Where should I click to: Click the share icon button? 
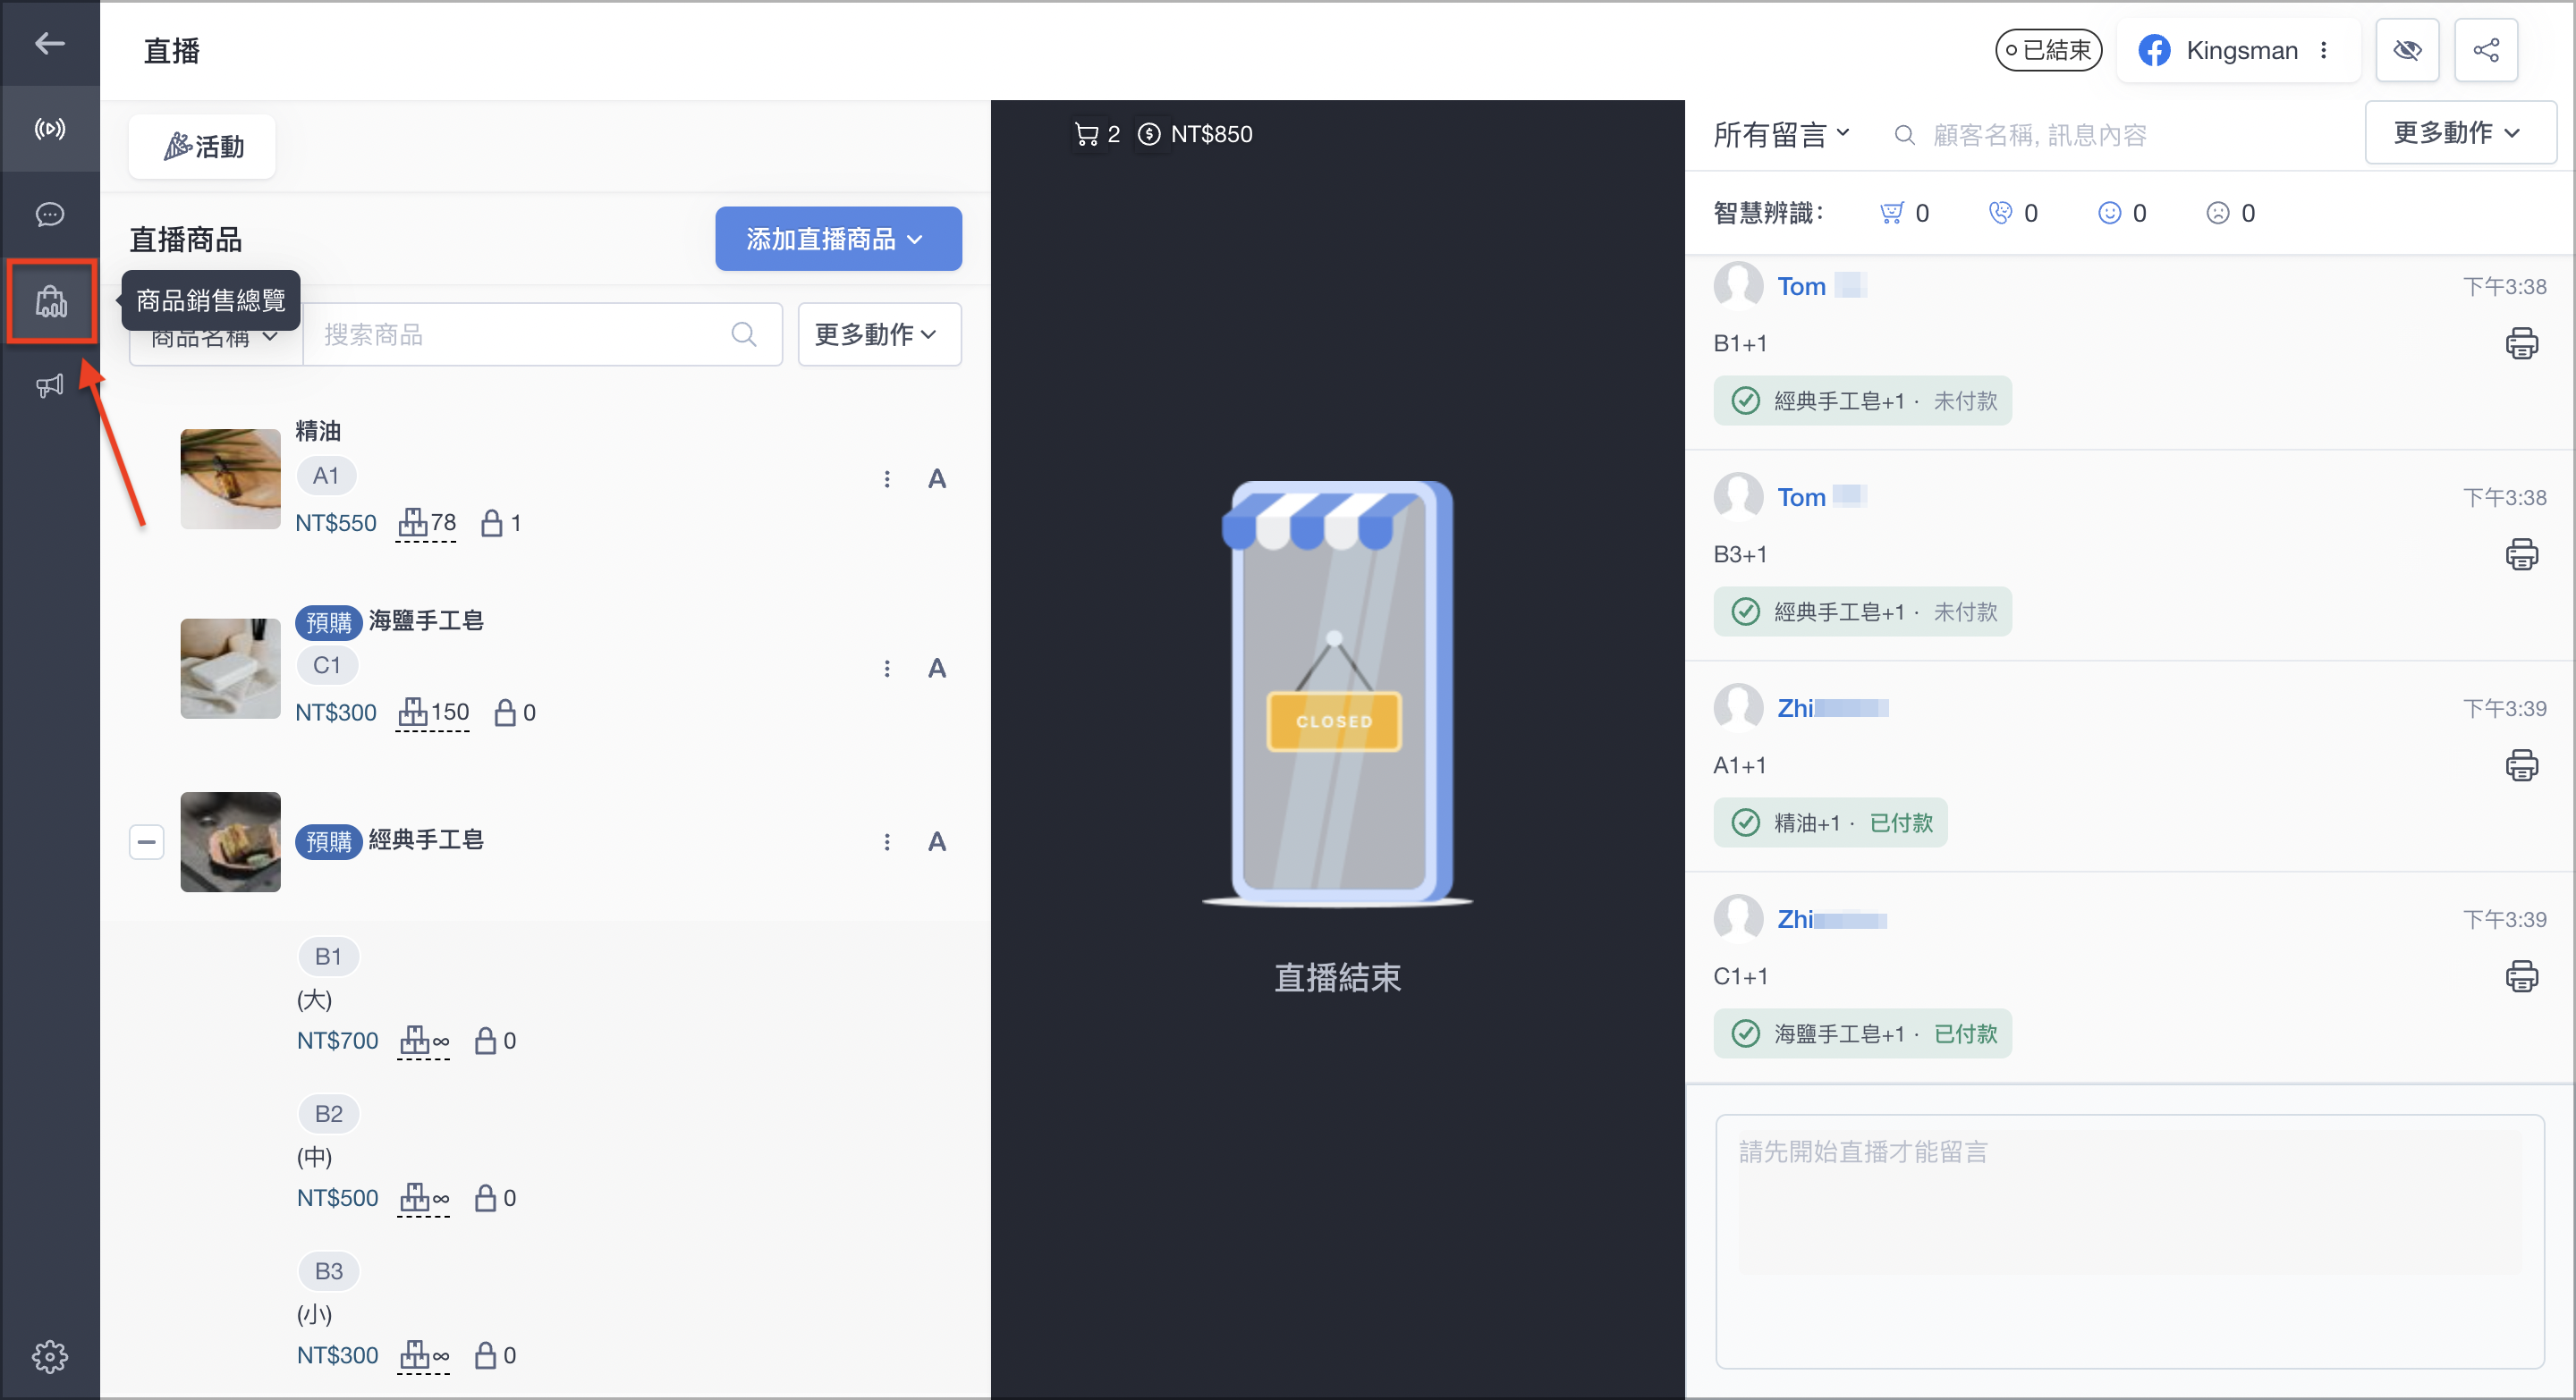(2486, 50)
